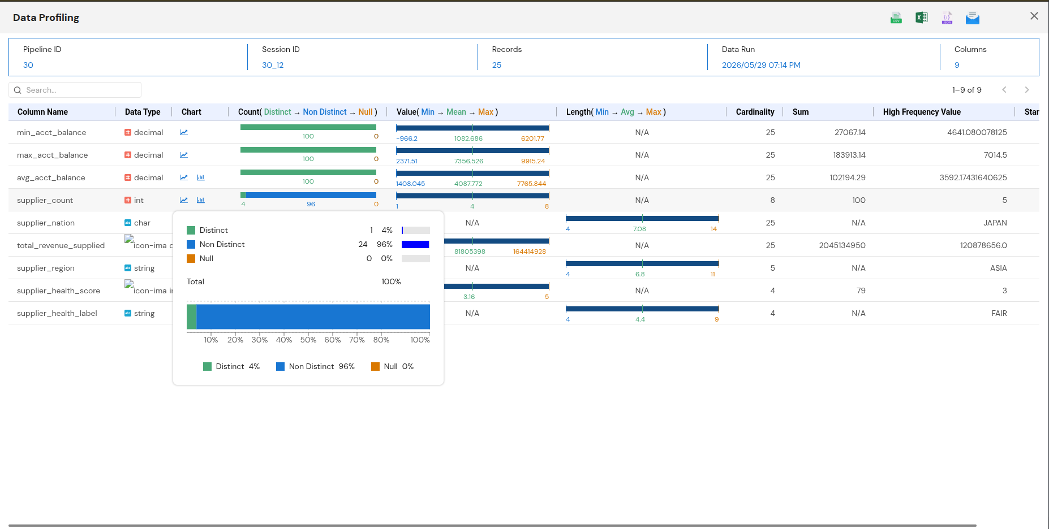The width and height of the screenshot is (1049, 529).
Task: Select the supplier_health_score row name
Action: [58, 290]
